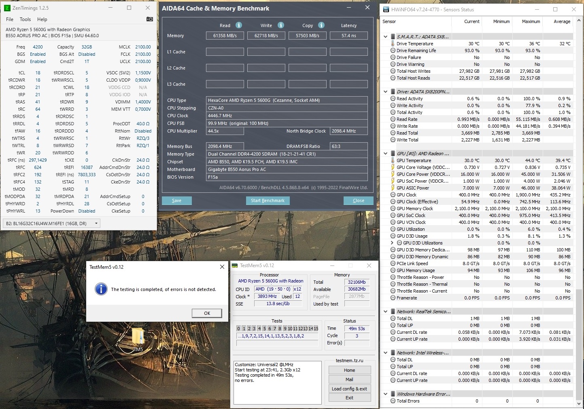Image resolution: width=584 pixels, height=409 pixels.
Task: Click the sensor icon beside Drive Failure
Action: tap(393, 57)
